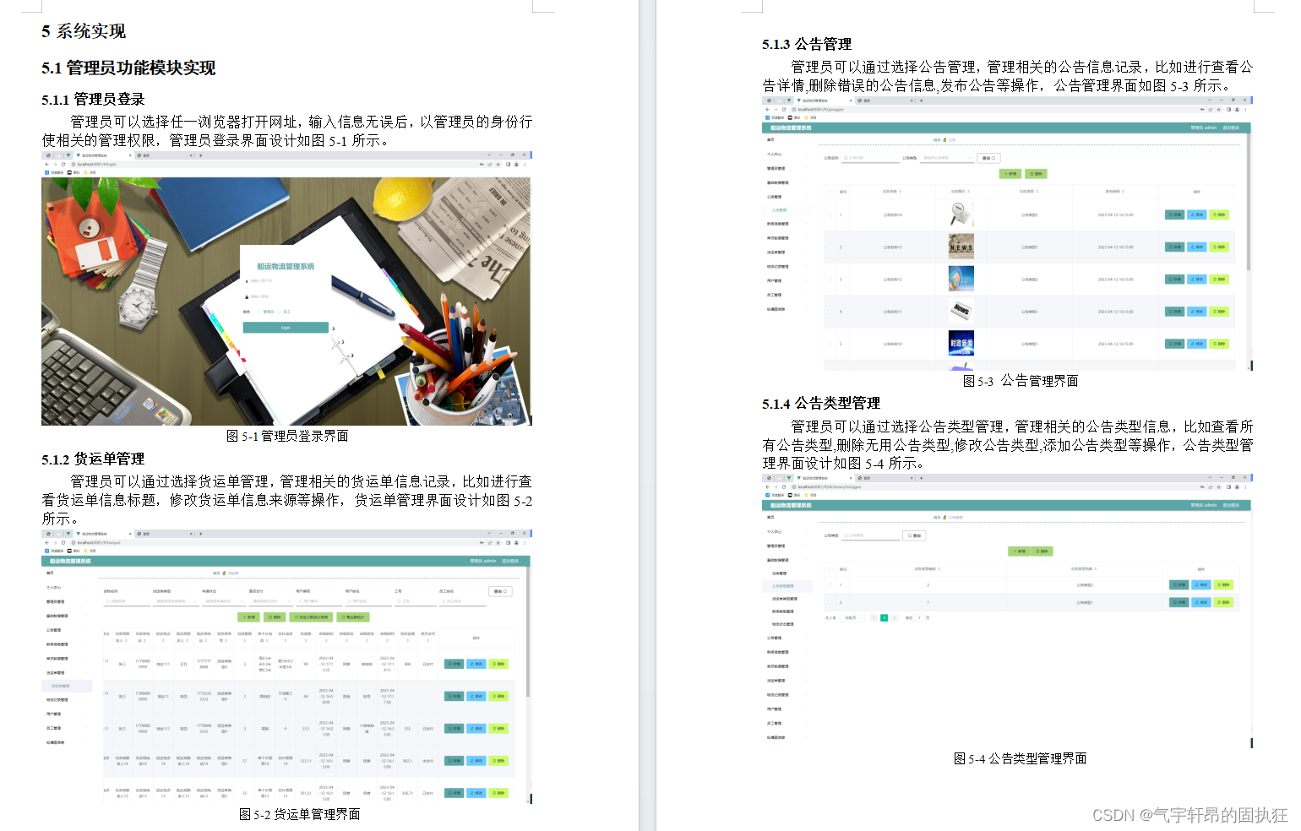1301x831 pixels.
Task: Open three-dot browser menu in figure 5-3
Action: (1245, 109)
